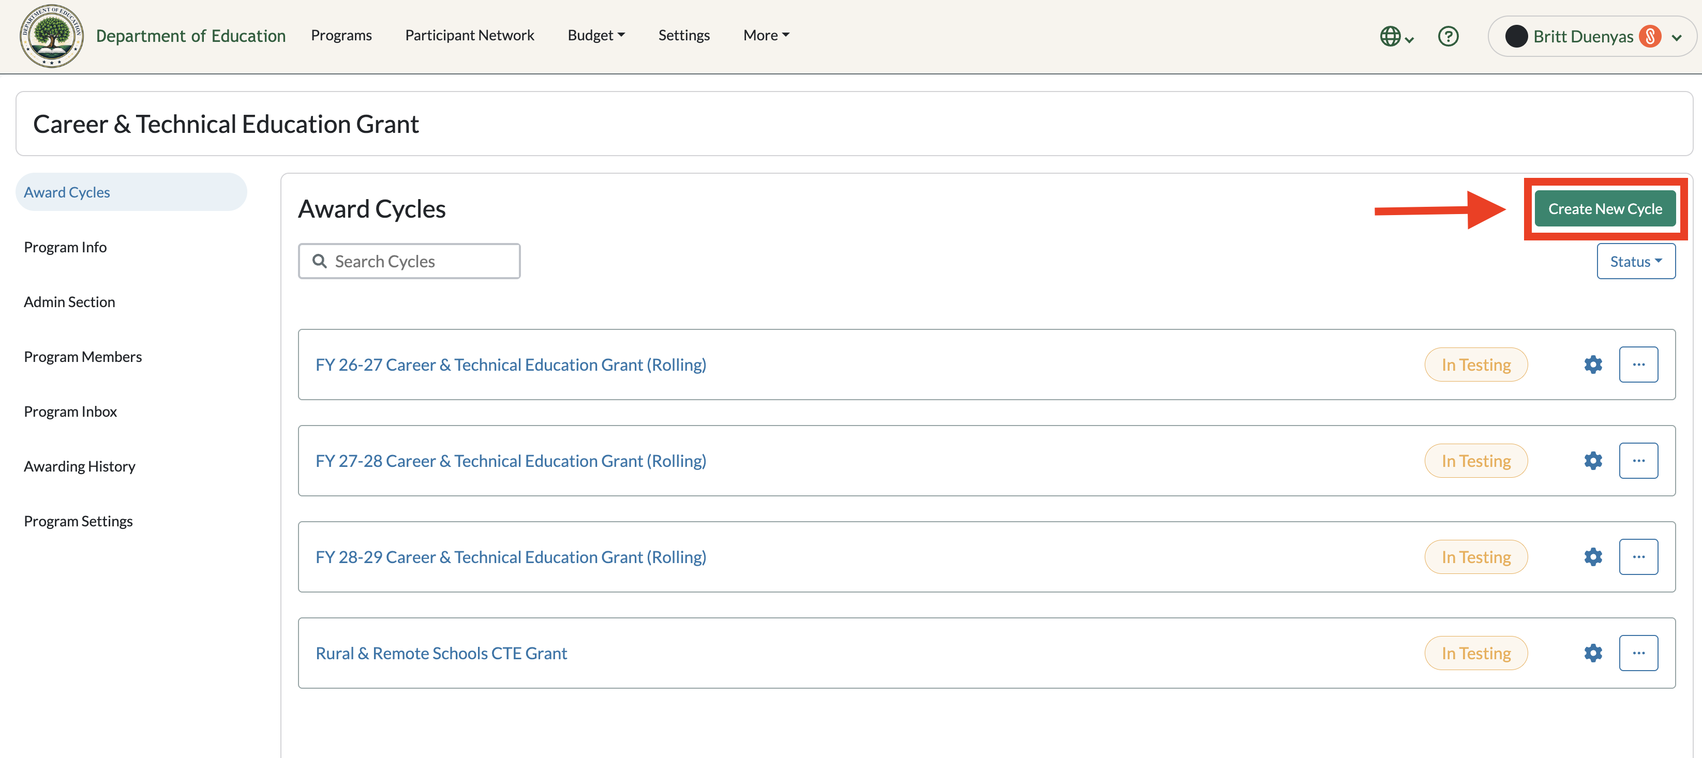Select Award Cycles in the sidebar

[x=131, y=192]
